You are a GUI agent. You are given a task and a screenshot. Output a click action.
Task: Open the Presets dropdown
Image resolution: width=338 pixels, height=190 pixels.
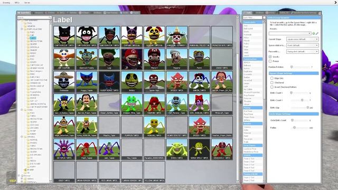tap(290, 33)
